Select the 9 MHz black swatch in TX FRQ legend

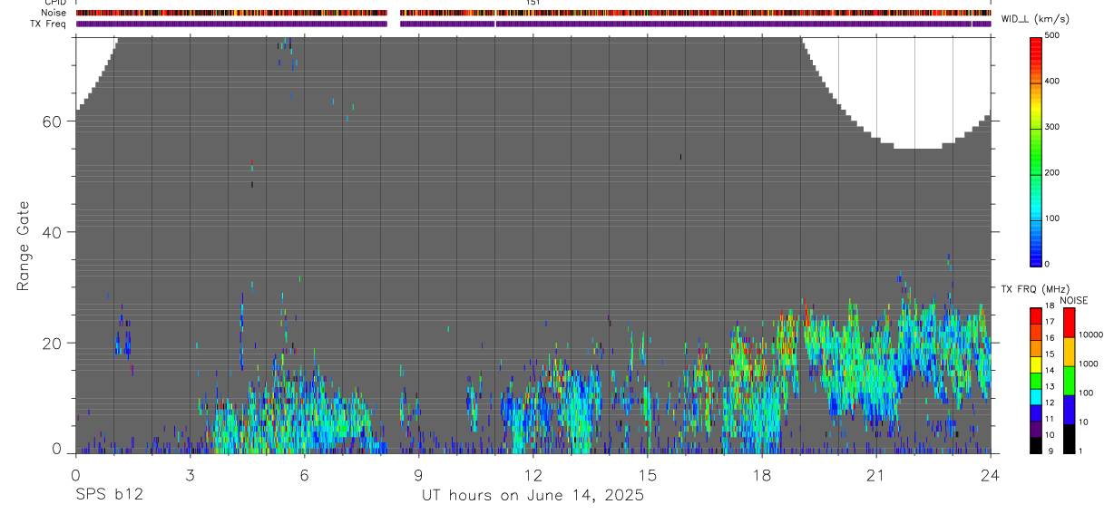tap(1036, 445)
